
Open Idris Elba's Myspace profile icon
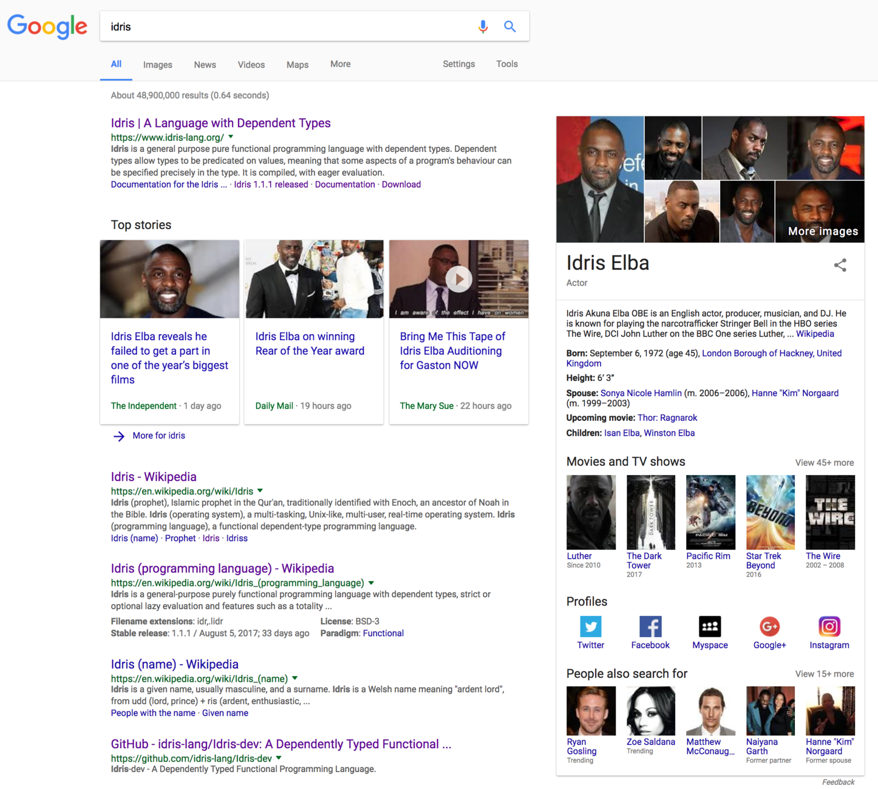coord(710,626)
